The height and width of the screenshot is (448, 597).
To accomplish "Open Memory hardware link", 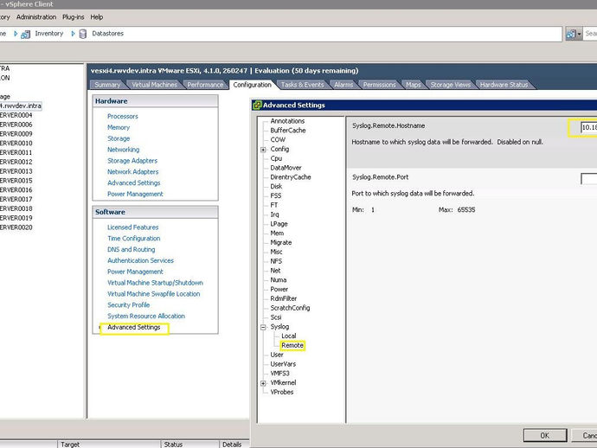I will [x=119, y=127].
